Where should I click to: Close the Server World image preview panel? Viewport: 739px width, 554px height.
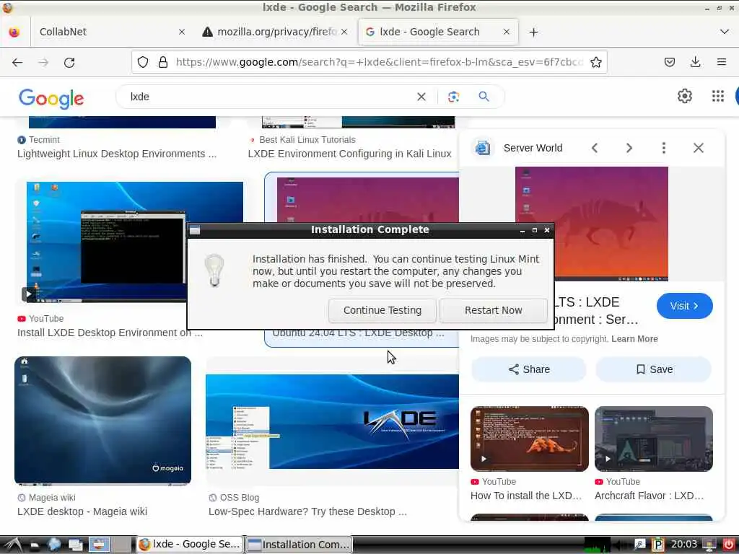click(698, 148)
